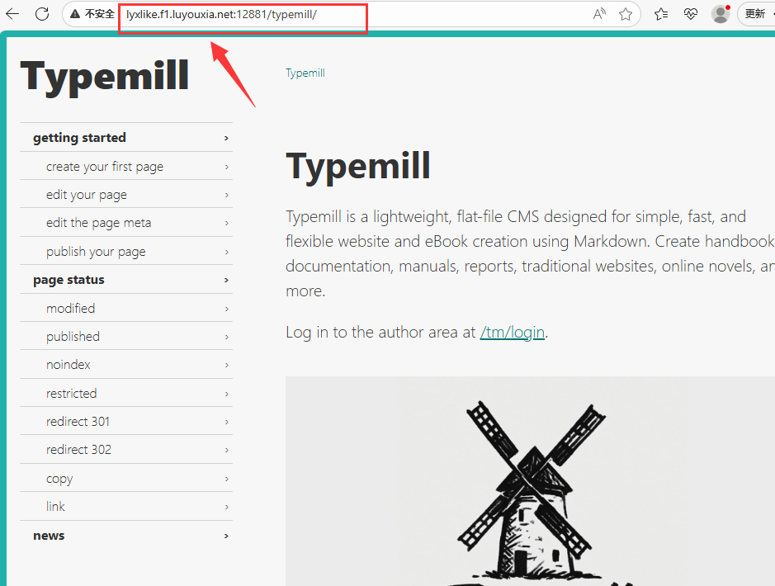Click the chevron beside modified
The image size is (775, 586).
point(226,309)
